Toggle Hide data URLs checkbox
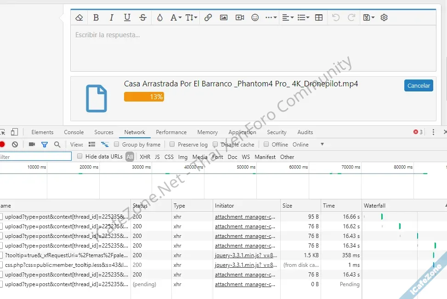The image size is (447, 299). pyautogui.click(x=80, y=157)
